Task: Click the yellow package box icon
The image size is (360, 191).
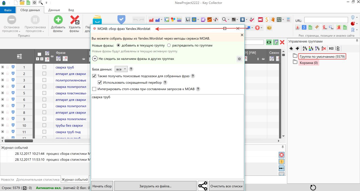Action: pos(269,28)
